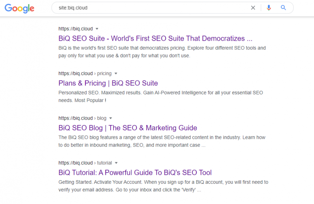Focus the site:biq.cloud search box
Screen dimensions: 314x204
pos(152,8)
